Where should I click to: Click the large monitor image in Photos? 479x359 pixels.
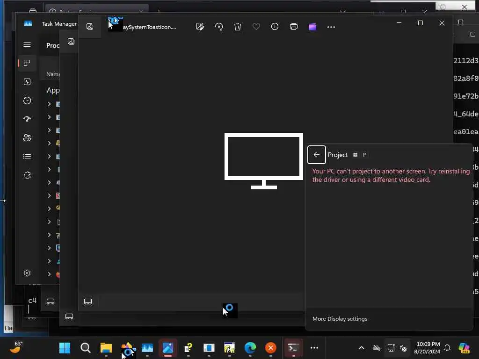pos(264,161)
